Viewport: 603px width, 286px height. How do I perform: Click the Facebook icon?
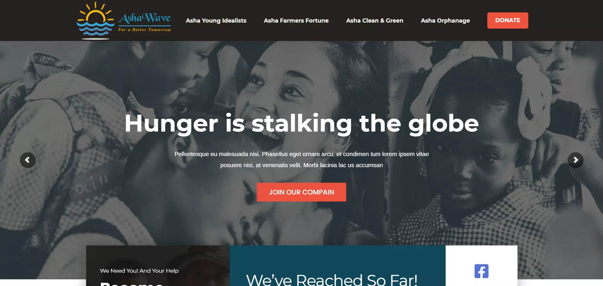(x=481, y=271)
